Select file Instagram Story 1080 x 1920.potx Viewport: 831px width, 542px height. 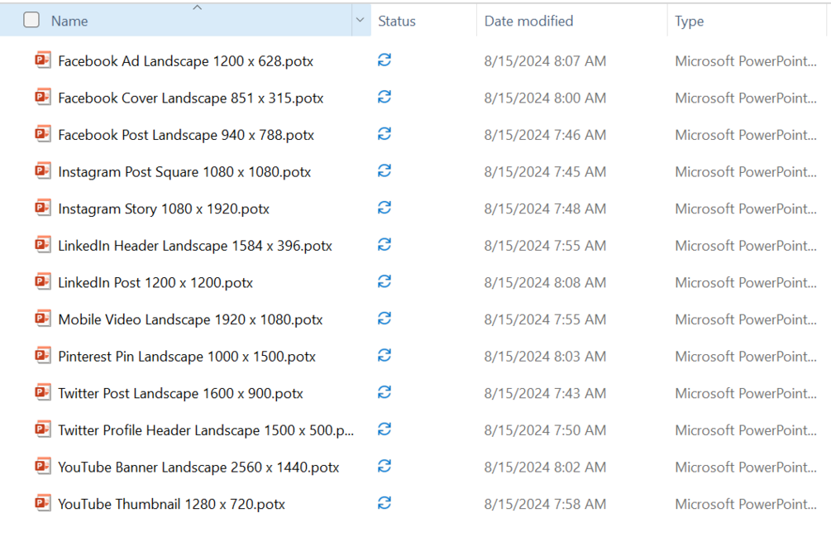point(164,209)
